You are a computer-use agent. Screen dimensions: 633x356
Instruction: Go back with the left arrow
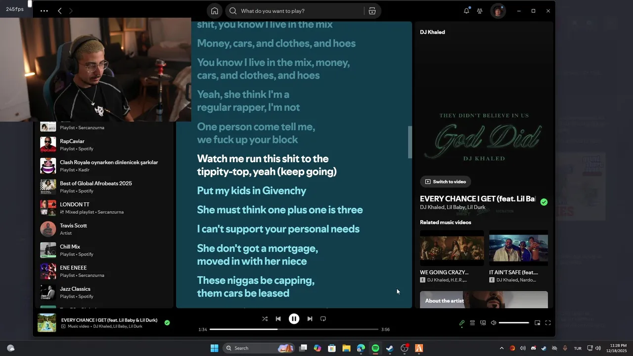point(59,11)
